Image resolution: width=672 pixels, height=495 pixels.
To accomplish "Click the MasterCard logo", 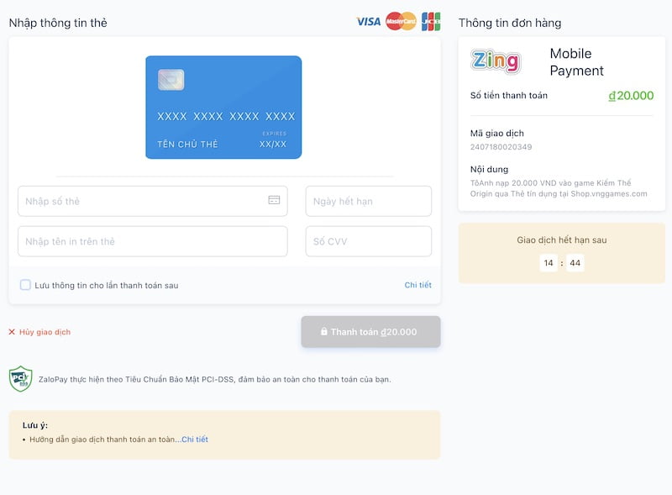I will pyautogui.click(x=401, y=21).
